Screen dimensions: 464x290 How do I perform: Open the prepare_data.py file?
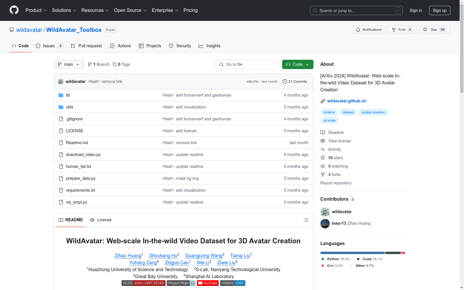pyautogui.click(x=81, y=178)
